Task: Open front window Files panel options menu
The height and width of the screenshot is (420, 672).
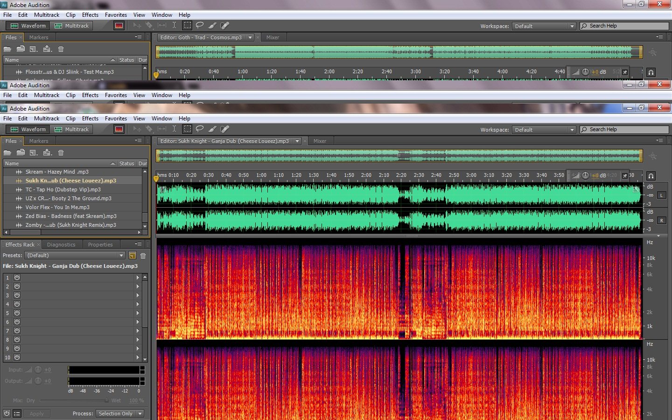Action: coord(138,140)
